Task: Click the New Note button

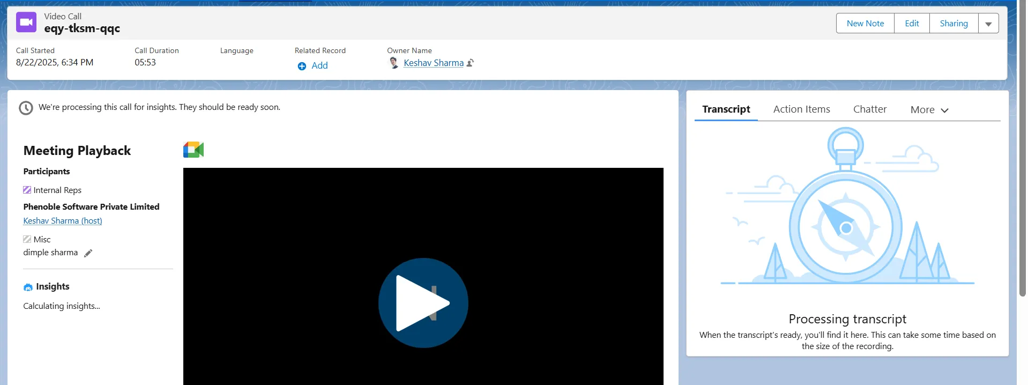Action: [865, 24]
